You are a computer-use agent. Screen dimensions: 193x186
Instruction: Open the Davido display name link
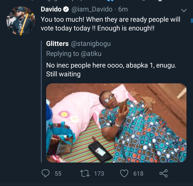(51, 9)
